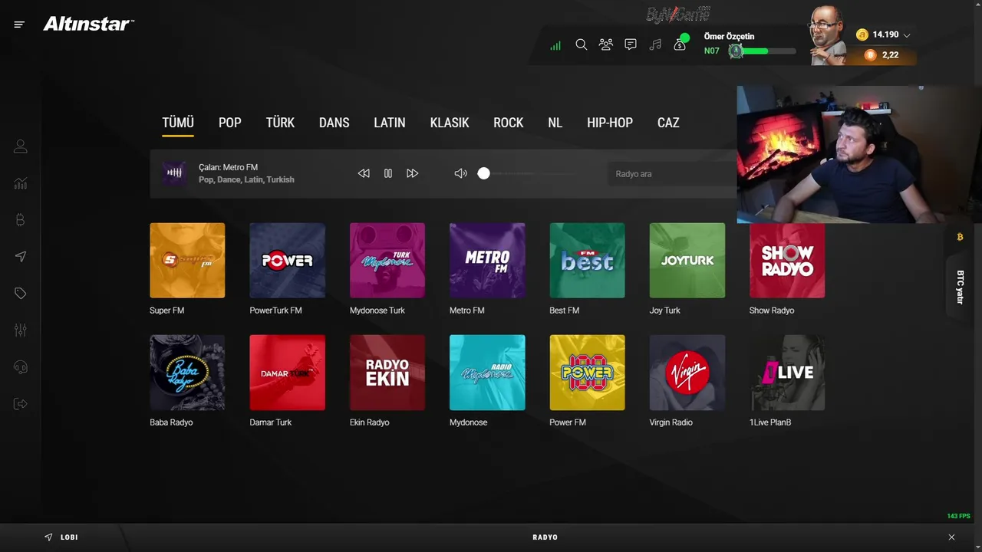Click paper plane icon in sidebar
Viewport: 982px width, 552px height.
click(x=21, y=257)
